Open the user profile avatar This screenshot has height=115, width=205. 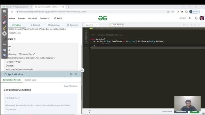click(x=202, y=18)
